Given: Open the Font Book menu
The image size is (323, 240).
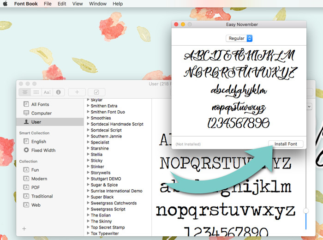Looking at the screenshot, I should coord(26,4).
